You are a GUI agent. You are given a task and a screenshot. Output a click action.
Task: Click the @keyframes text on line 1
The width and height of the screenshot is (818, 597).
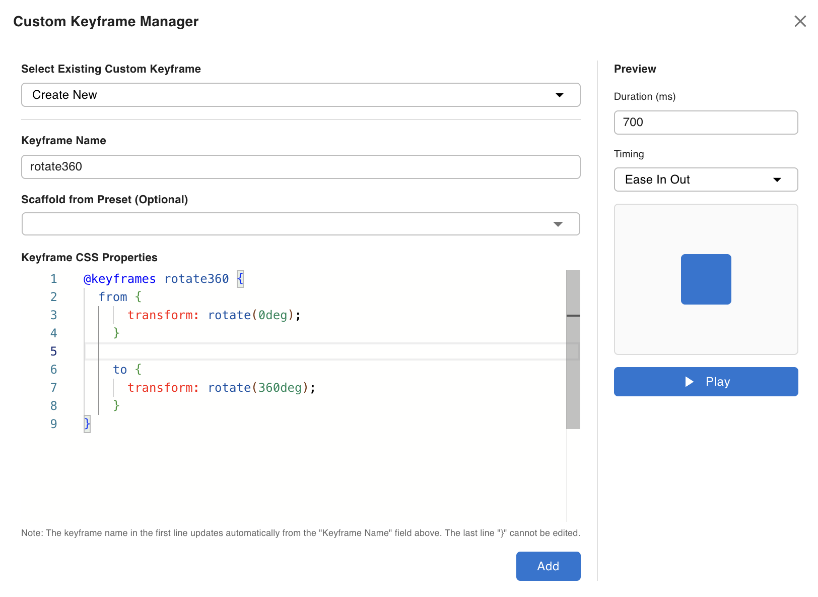[119, 279]
